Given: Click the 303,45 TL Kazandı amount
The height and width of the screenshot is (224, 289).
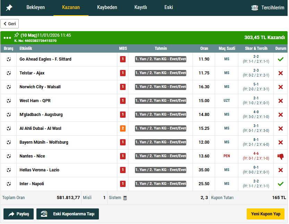Looking at the screenshot, I should pyautogui.click(x=264, y=37).
